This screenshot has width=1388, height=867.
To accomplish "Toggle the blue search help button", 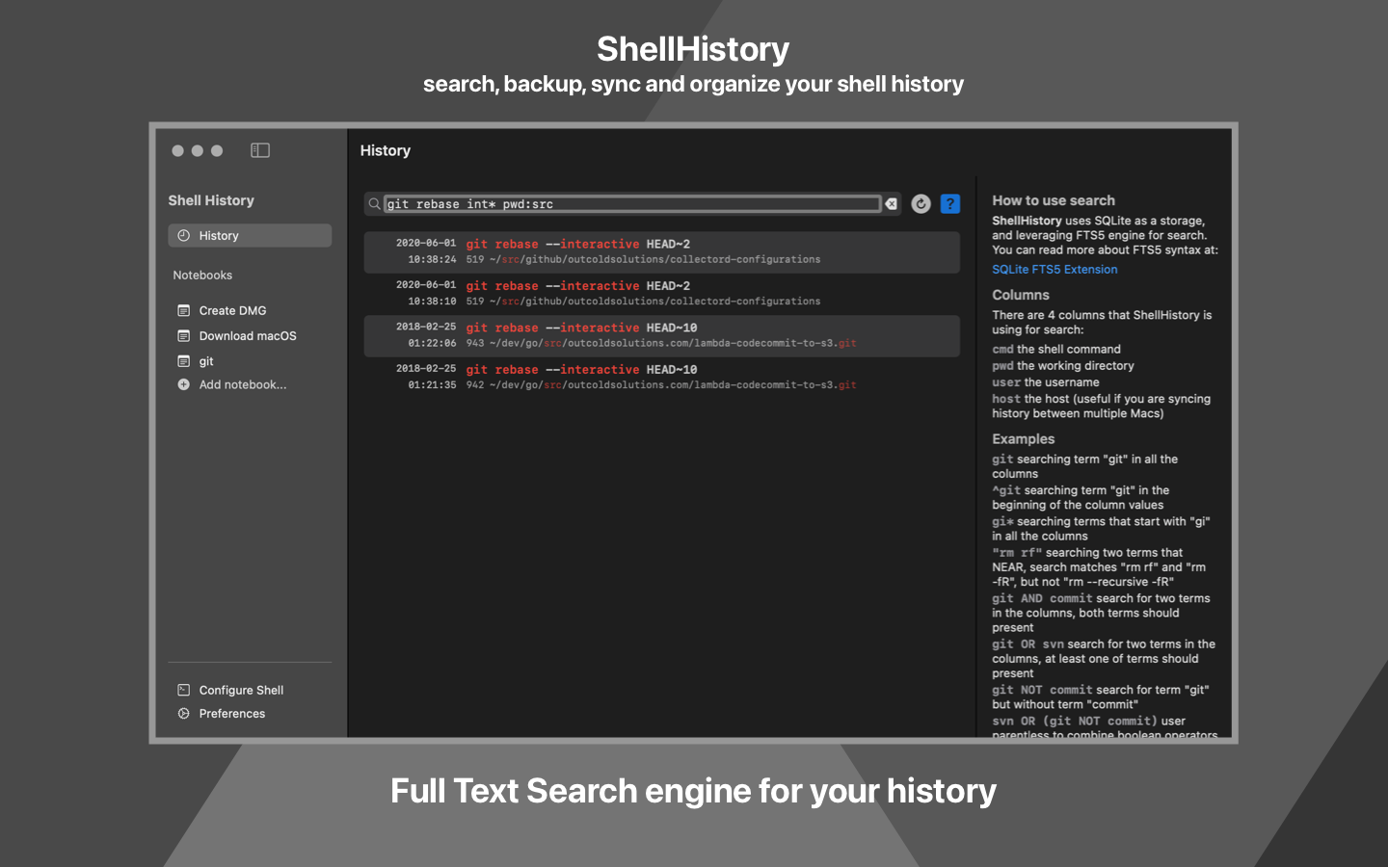I will [950, 204].
